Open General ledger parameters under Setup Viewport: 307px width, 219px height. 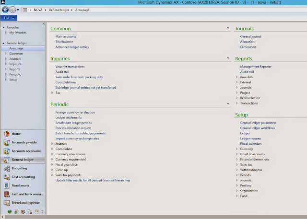[x=258, y=123]
